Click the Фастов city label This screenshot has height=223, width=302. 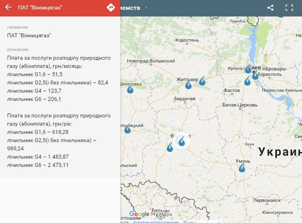click(x=232, y=90)
